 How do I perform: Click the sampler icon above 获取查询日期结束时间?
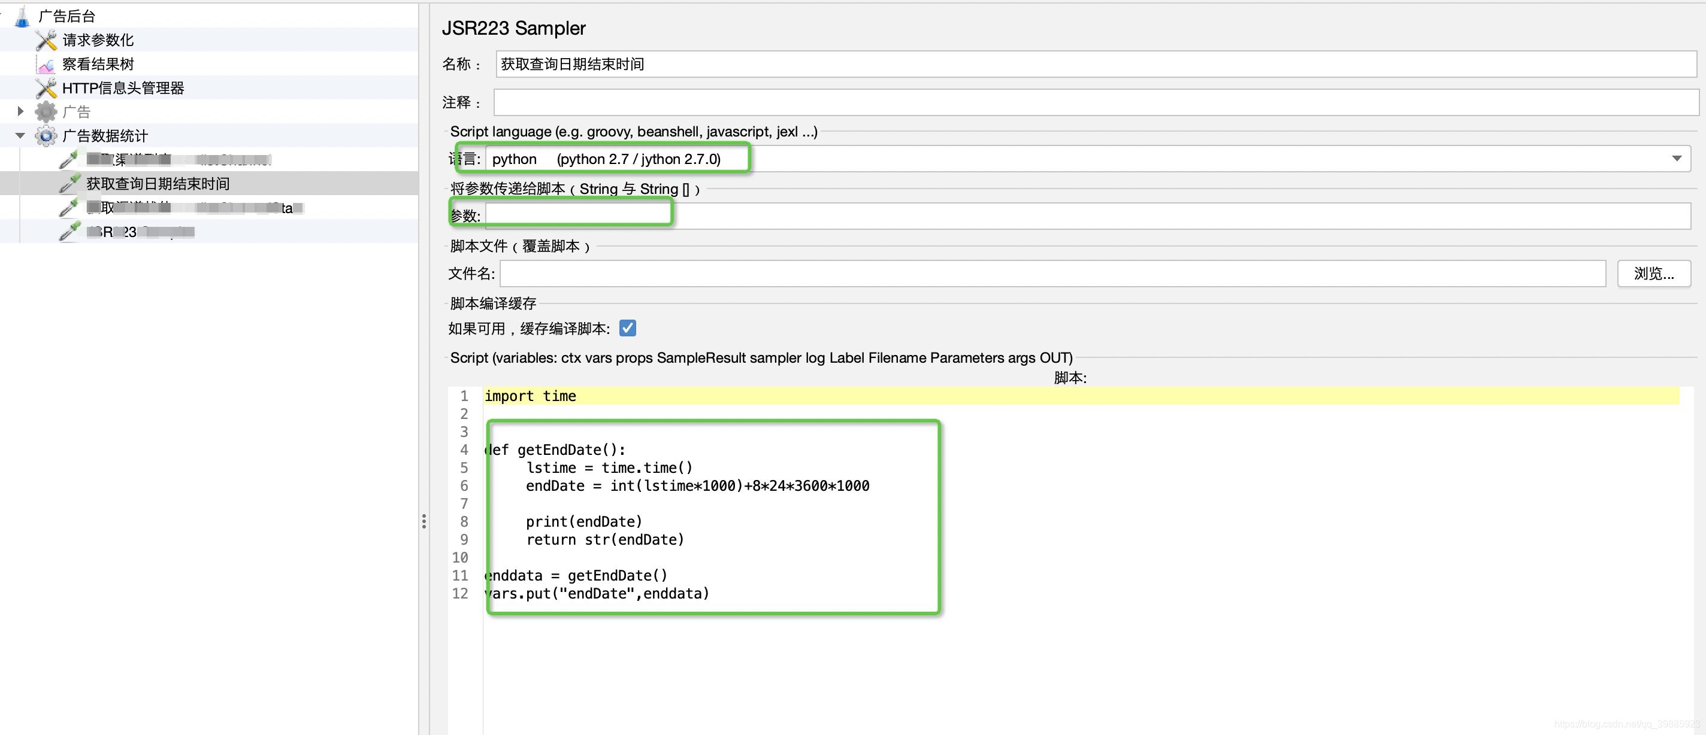tap(68, 159)
